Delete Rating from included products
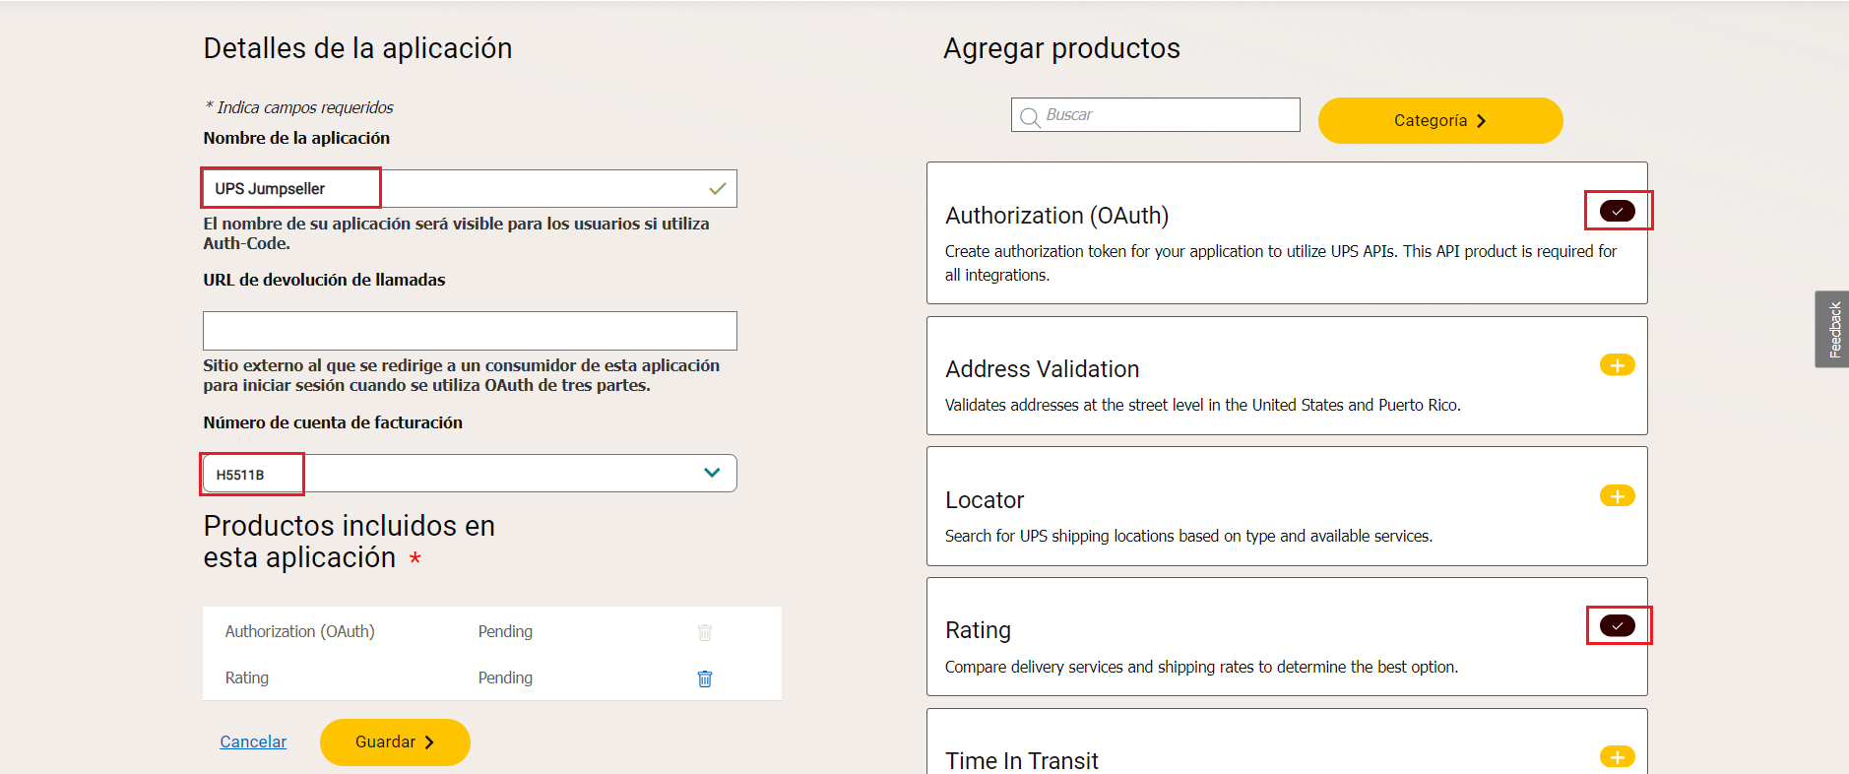Screen dimensions: 1849x774 pos(705,678)
